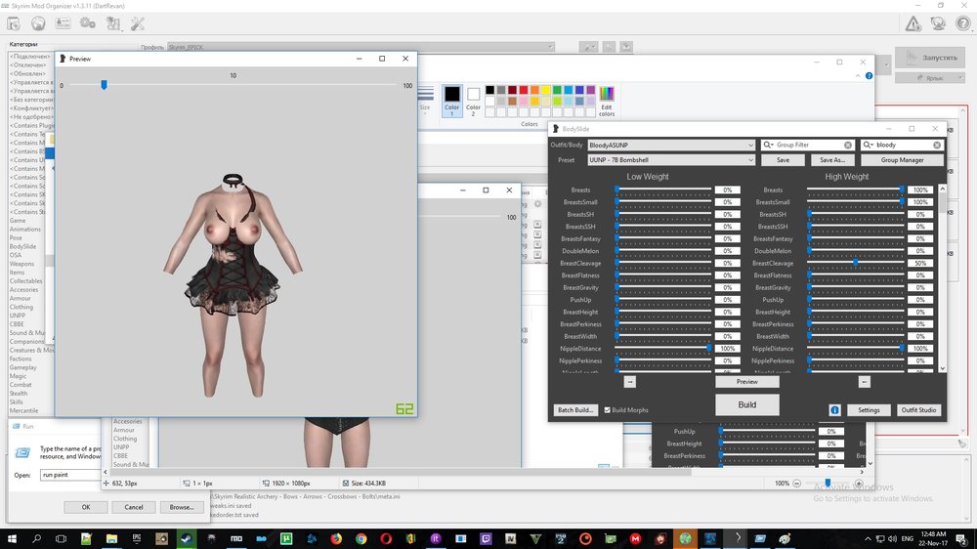Click the warning triangle problems icon
This screenshot has height=549, width=977.
[x=913, y=23]
